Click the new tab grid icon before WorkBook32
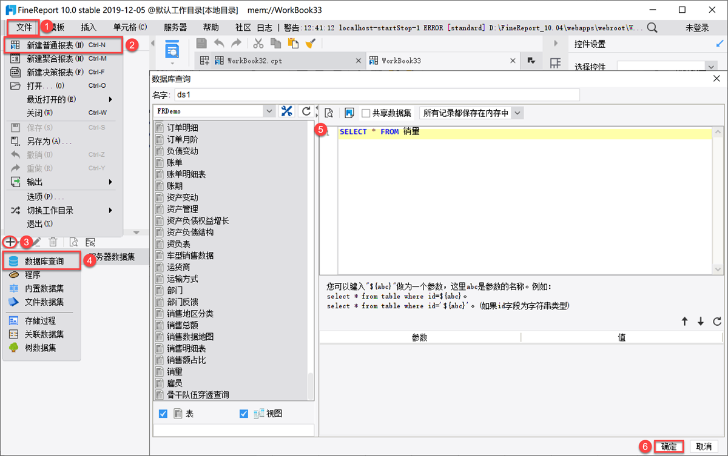 coord(204,61)
